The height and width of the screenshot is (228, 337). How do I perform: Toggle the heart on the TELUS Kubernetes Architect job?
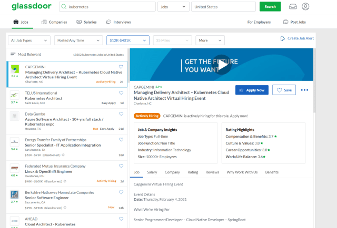[x=121, y=92]
